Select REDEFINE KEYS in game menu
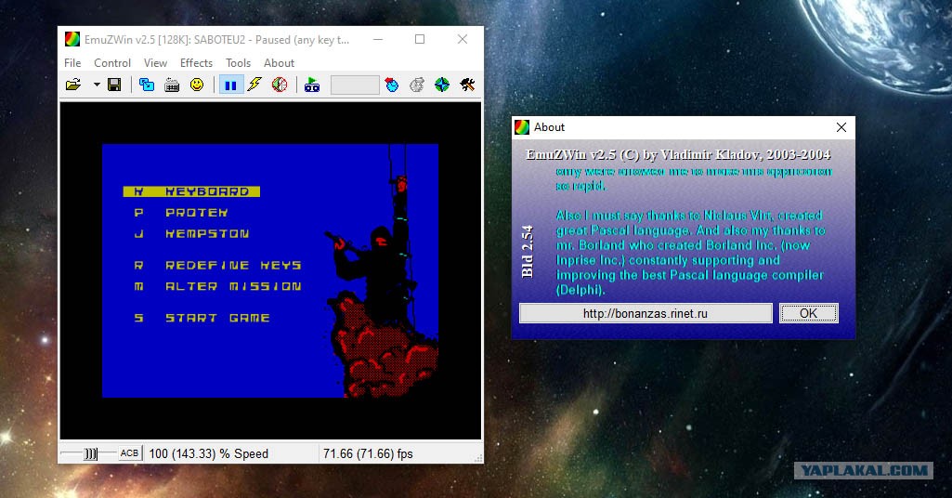Viewport: 952px width, 498px height. pos(218,266)
